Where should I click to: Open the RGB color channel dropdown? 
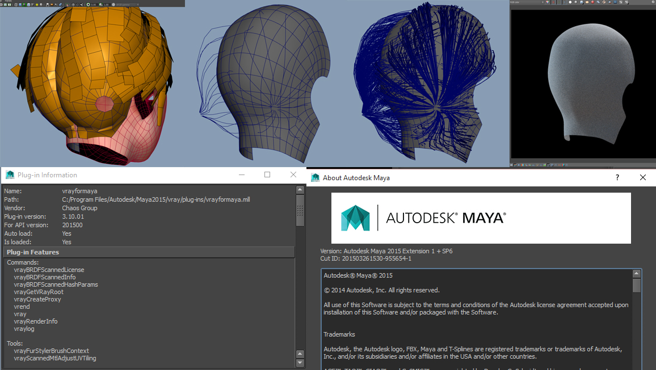click(543, 2)
